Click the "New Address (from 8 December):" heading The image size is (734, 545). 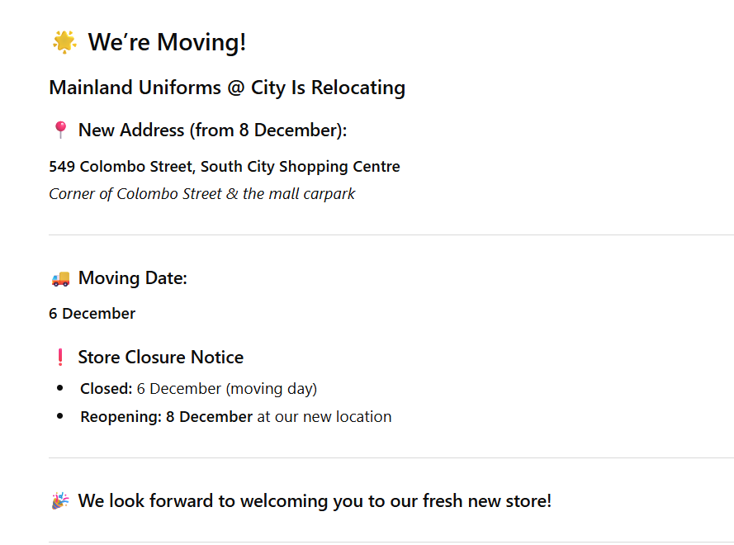click(212, 130)
